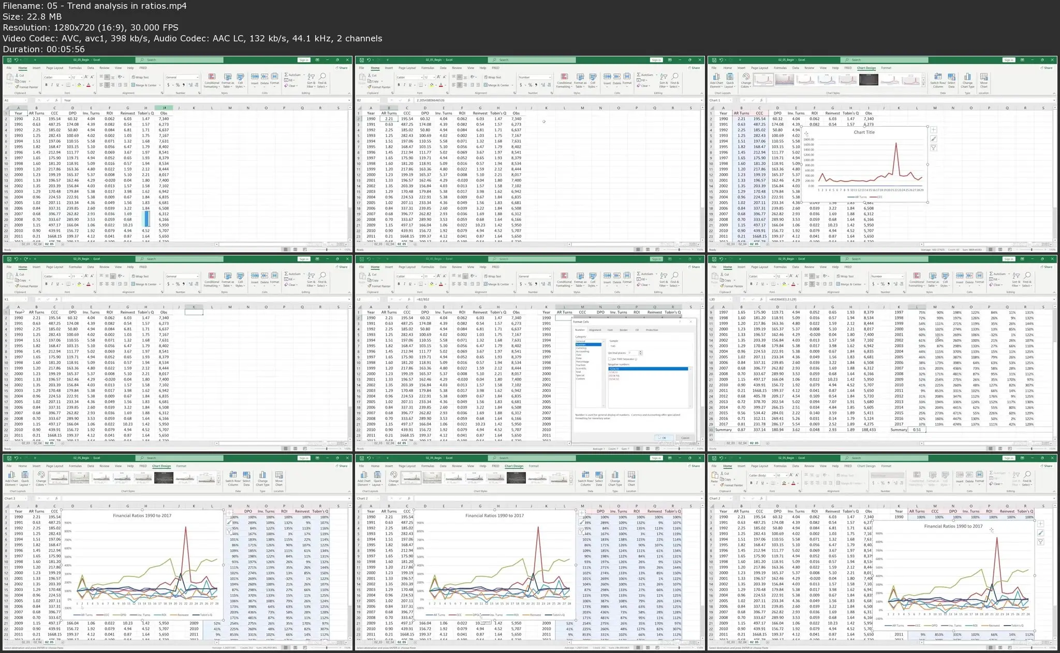
Task: Click Chart Elements plus button beside 'Chart Title' chart
Action: (934, 130)
